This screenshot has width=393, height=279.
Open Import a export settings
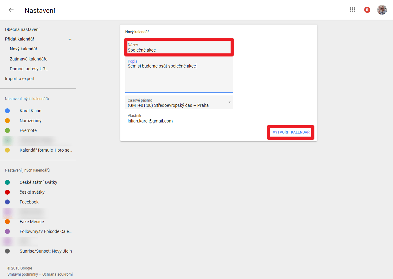tap(20, 79)
